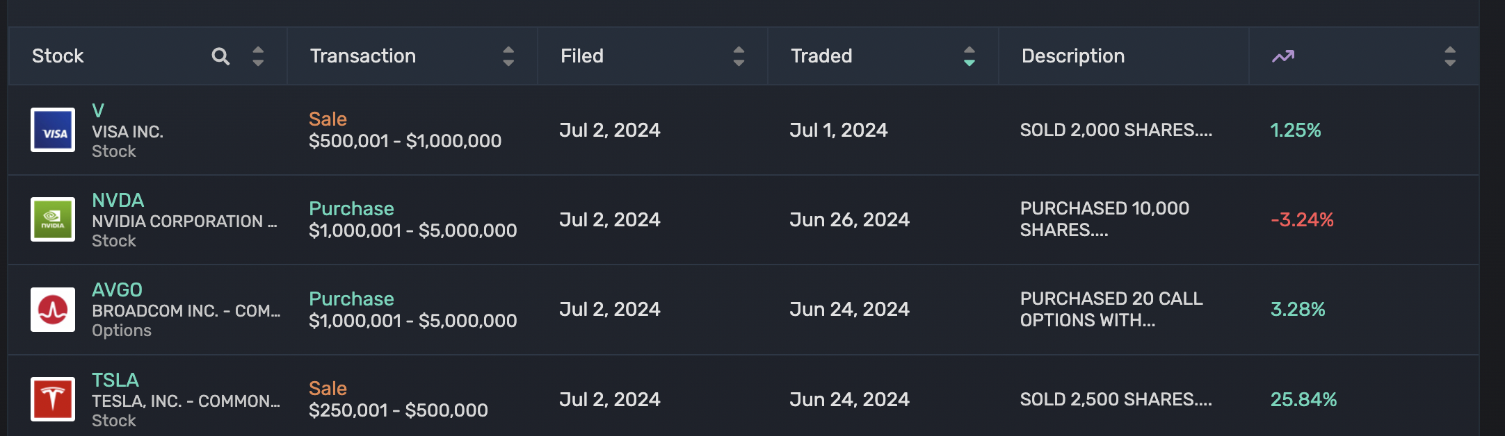This screenshot has width=1505, height=436.
Task: Click the search icon in Stock column
Action: coord(220,56)
